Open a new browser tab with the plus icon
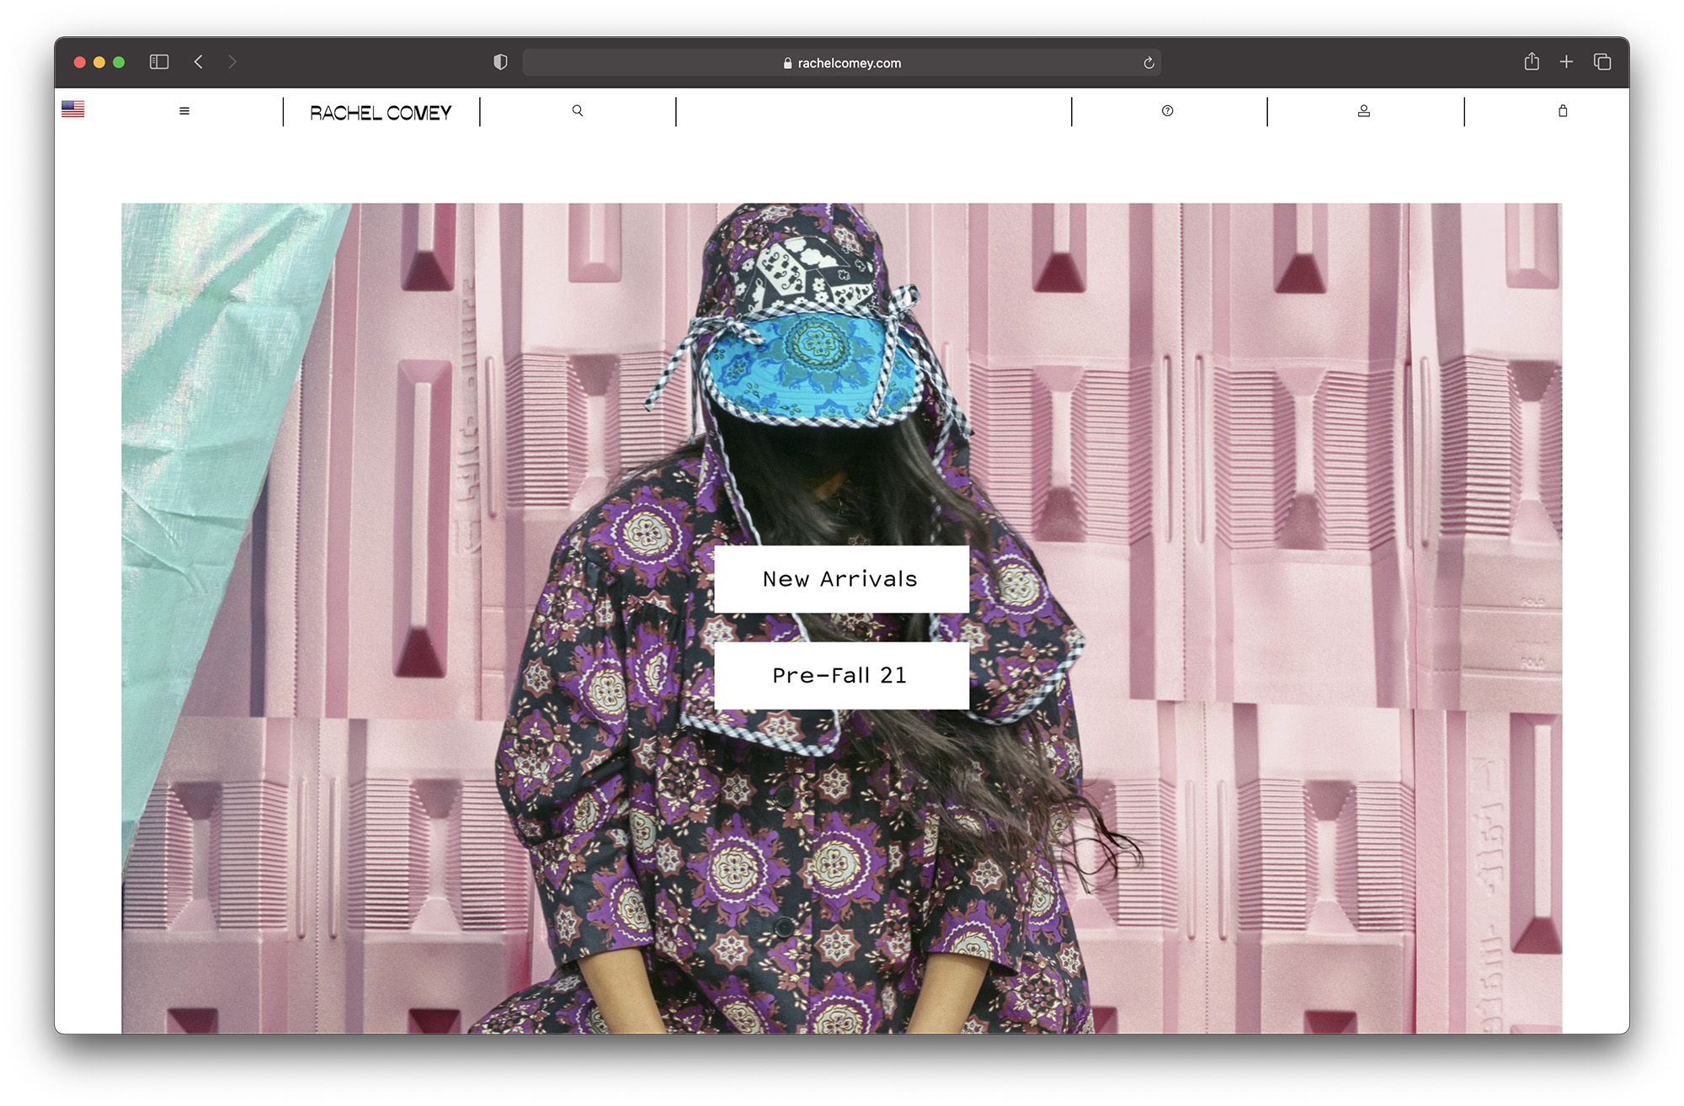The width and height of the screenshot is (1684, 1106). [x=1566, y=61]
